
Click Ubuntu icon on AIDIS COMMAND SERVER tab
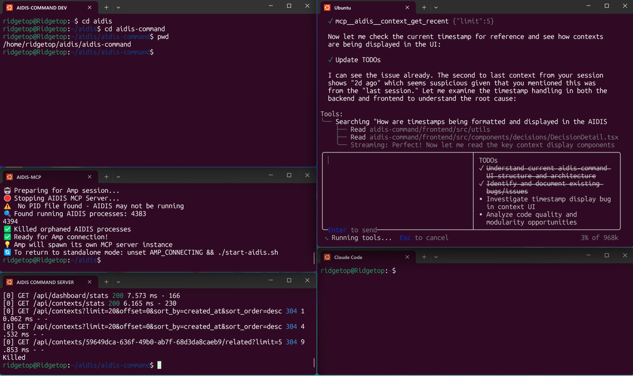tap(10, 282)
